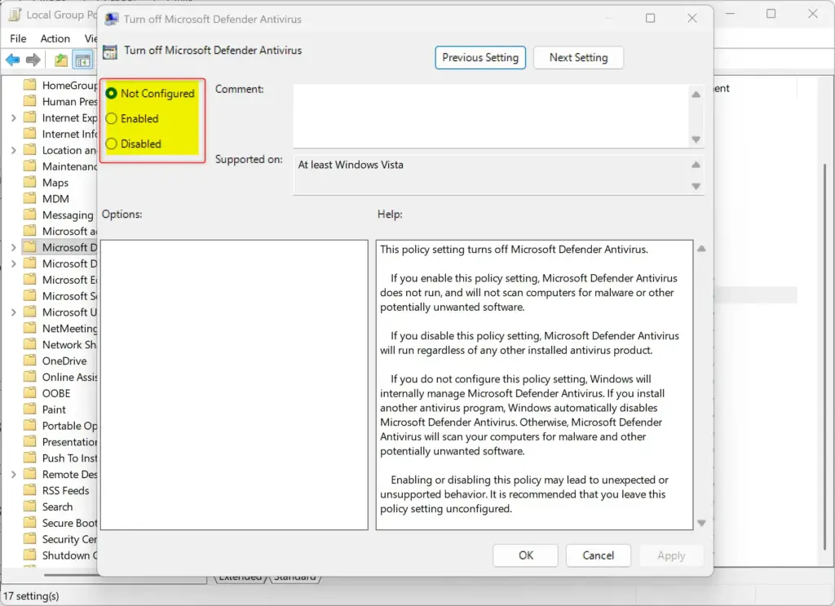Image resolution: width=835 pixels, height=606 pixels.
Task: Click the Presentation Settings folder icon
Action: coord(30,442)
